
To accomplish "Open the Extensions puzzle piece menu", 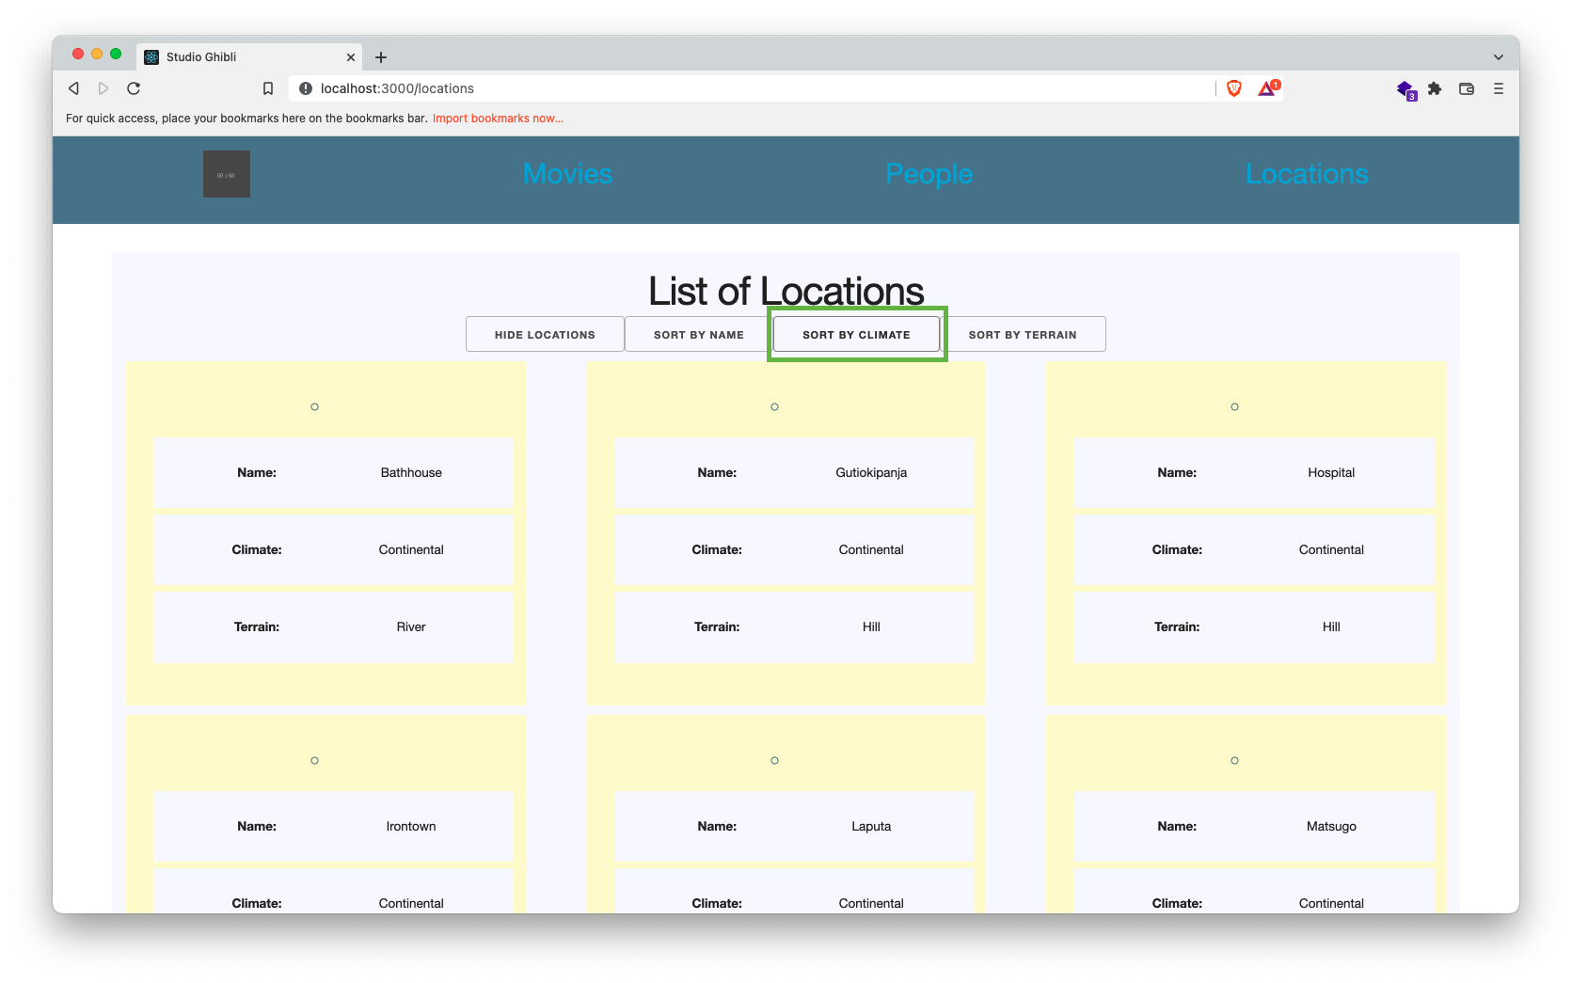I will click(1435, 88).
